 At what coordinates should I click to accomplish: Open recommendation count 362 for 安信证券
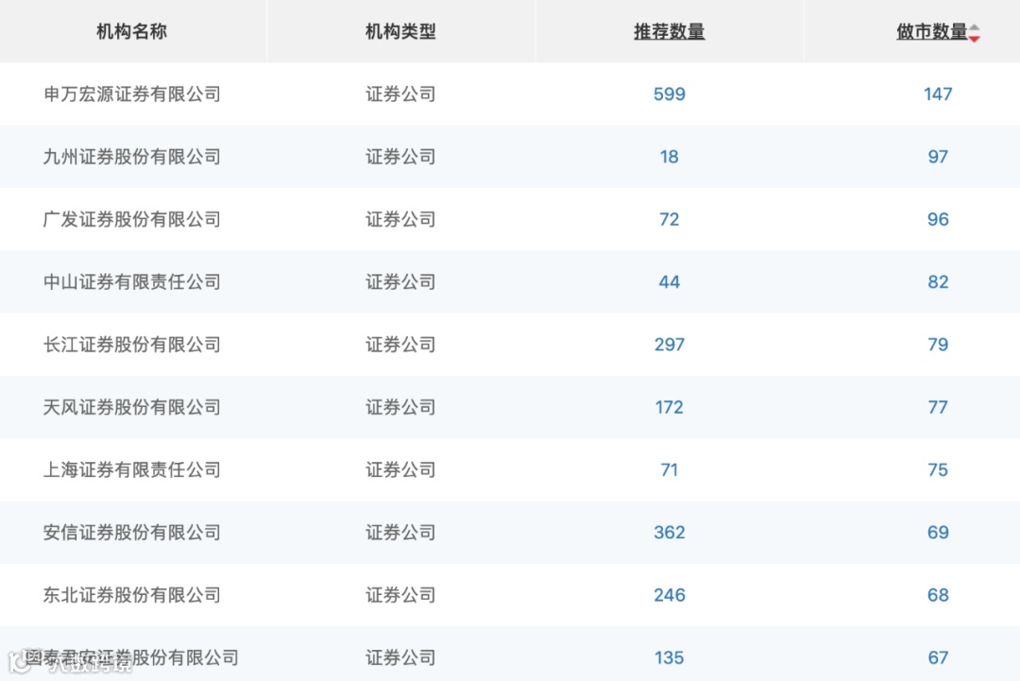[670, 532]
